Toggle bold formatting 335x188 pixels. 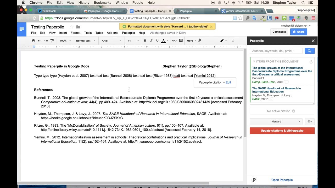tap(145, 41)
